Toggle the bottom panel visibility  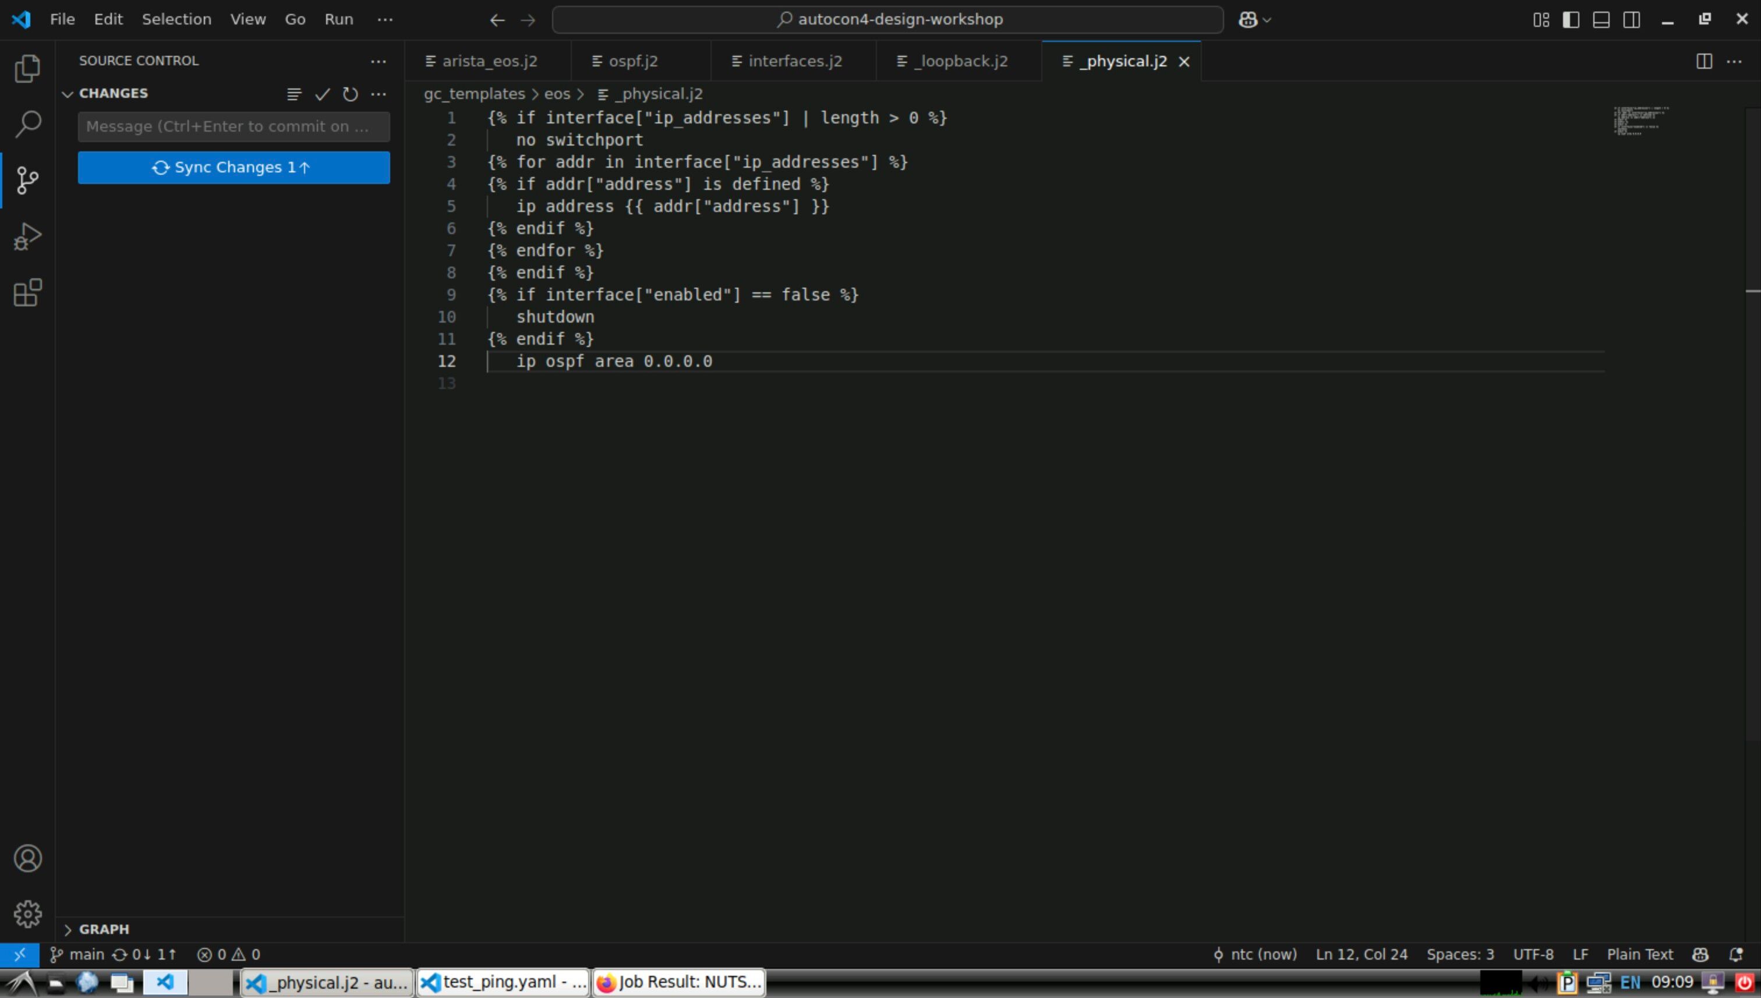click(1601, 19)
